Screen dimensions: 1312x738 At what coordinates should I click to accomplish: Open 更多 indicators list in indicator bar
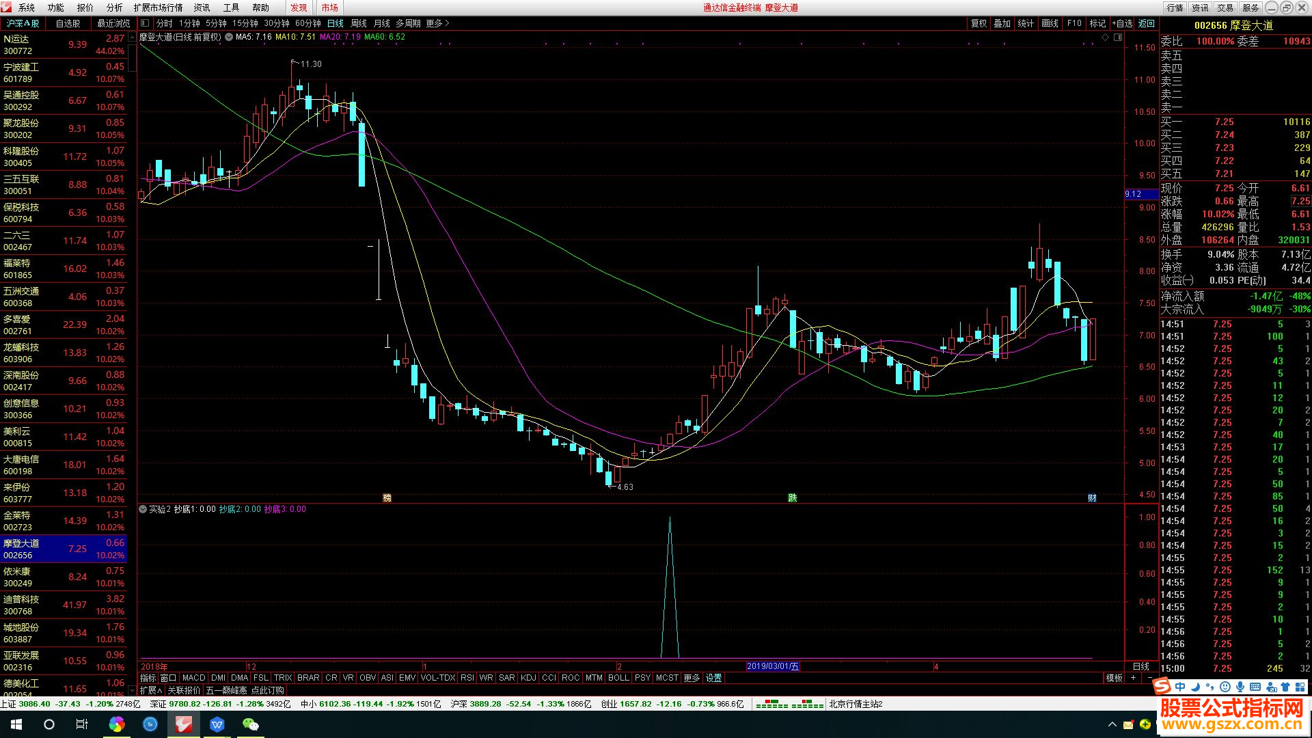692,678
